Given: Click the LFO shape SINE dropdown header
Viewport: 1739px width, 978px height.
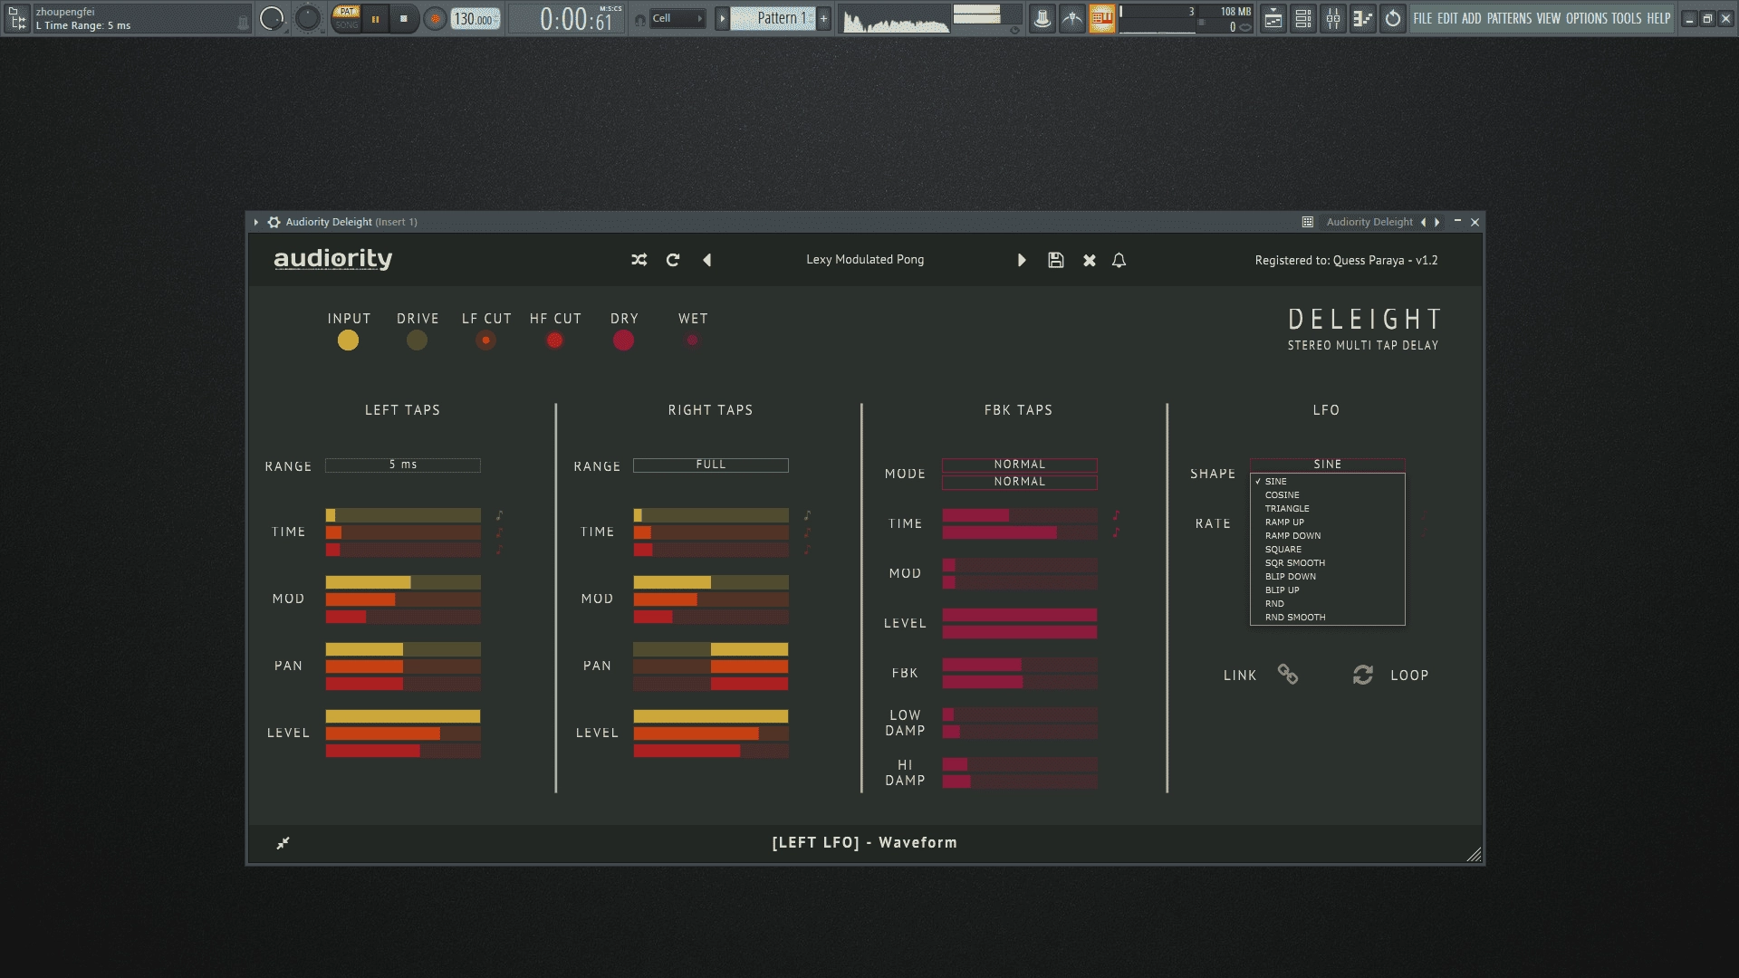Looking at the screenshot, I should tap(1328, 465).
